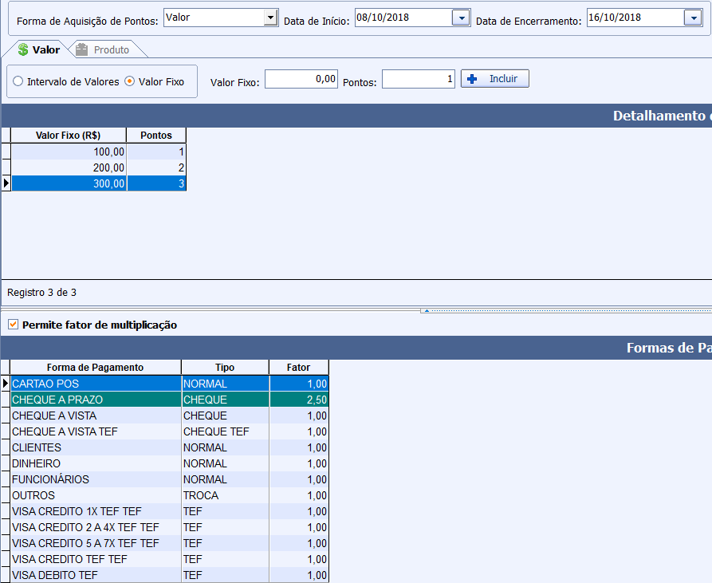Click the Forma de Pagamento column header
This screenshot has height=583, width=712.
pyautogui.click(x=95, y=367)
